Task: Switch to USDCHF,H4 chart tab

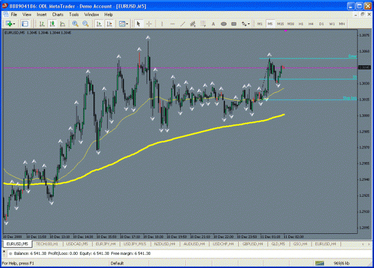Action: click(223, 244)
